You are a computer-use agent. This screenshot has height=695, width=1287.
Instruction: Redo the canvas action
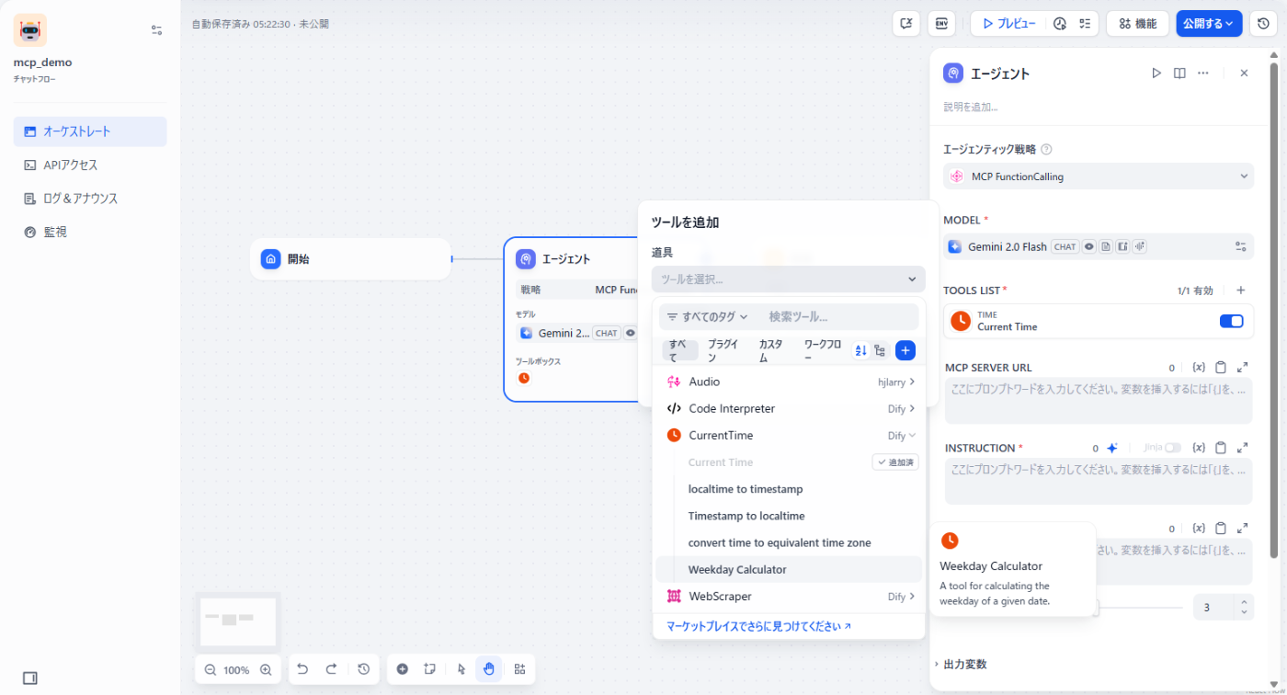332,669
